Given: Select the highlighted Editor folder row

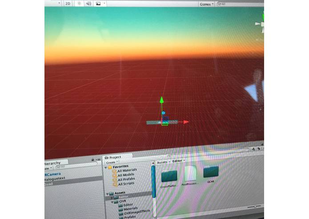Looking at the screenshot, I should pyautogui.click(x=129, y=196).
